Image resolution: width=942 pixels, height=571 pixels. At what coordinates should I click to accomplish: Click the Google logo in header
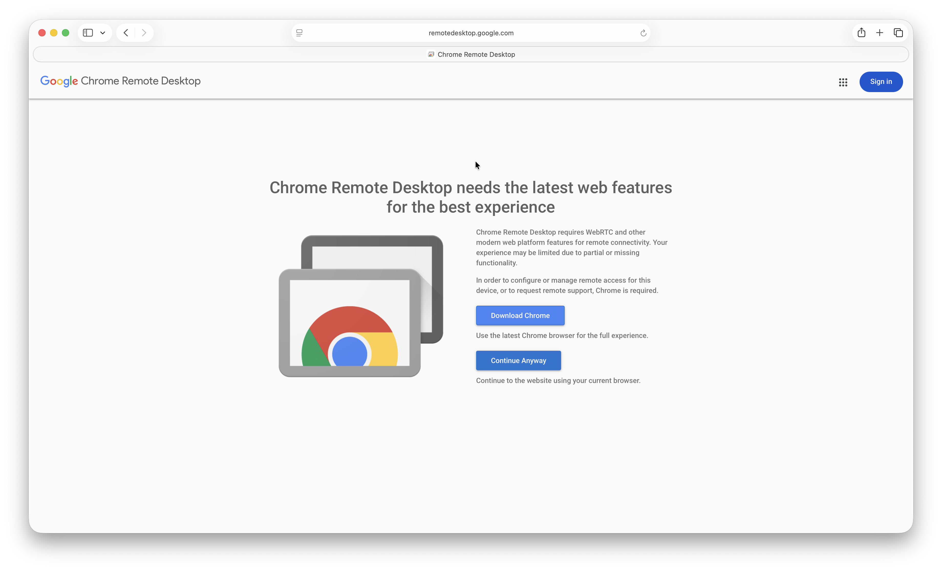pos(59,81)
